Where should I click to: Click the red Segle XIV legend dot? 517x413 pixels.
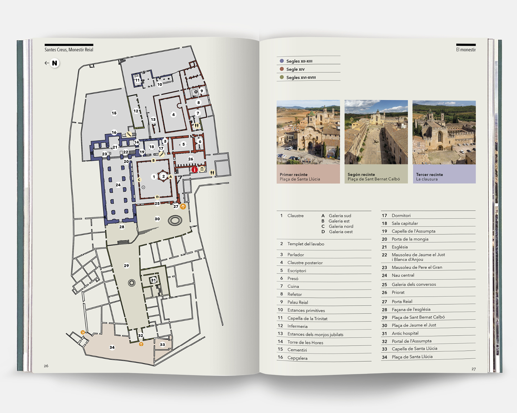point(282,69)
